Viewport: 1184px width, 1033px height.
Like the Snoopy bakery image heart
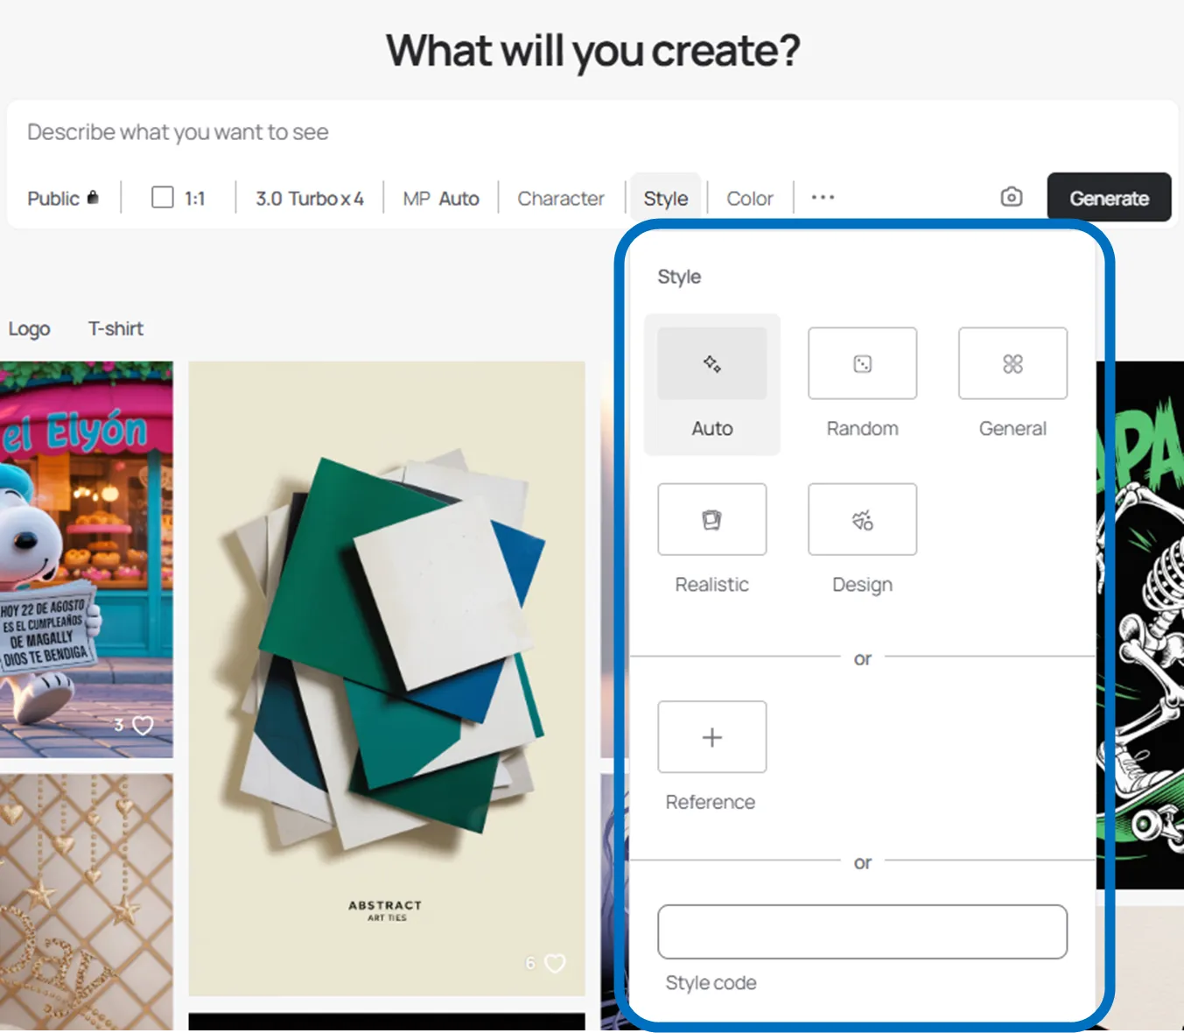pos(143,725)
